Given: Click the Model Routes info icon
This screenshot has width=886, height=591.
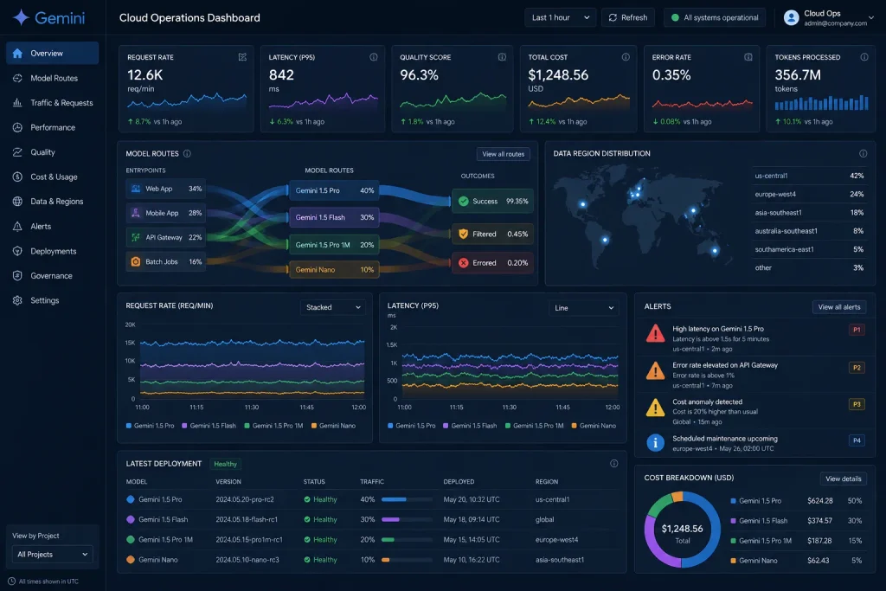Looking at the screenshot, I should click(x=187, y=154).
